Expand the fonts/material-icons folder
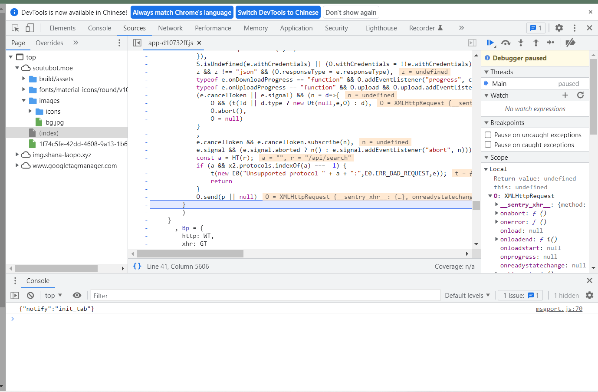This screenshot has width=598, height=392. click(24, 89)
